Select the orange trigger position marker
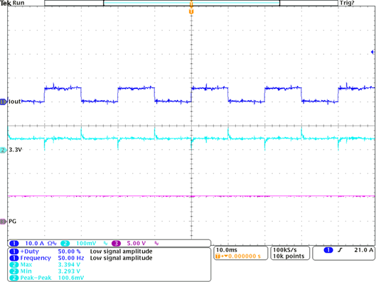Image resolution: width=376 pixels, height=282 pixels. pos(191,11)
